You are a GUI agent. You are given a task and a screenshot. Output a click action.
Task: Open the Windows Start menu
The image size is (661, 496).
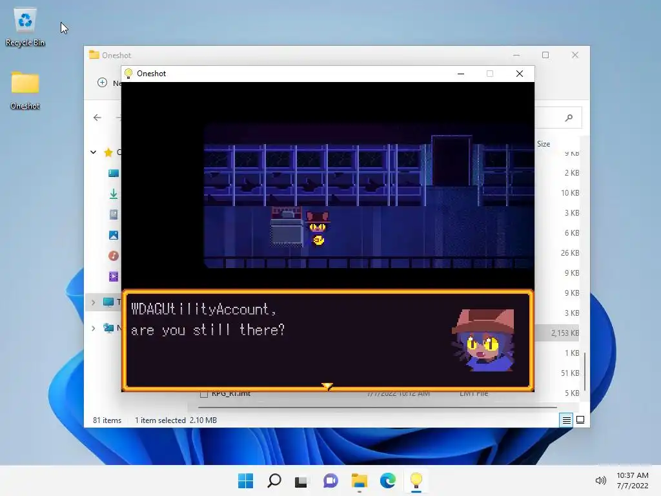(x=246, y=480)
